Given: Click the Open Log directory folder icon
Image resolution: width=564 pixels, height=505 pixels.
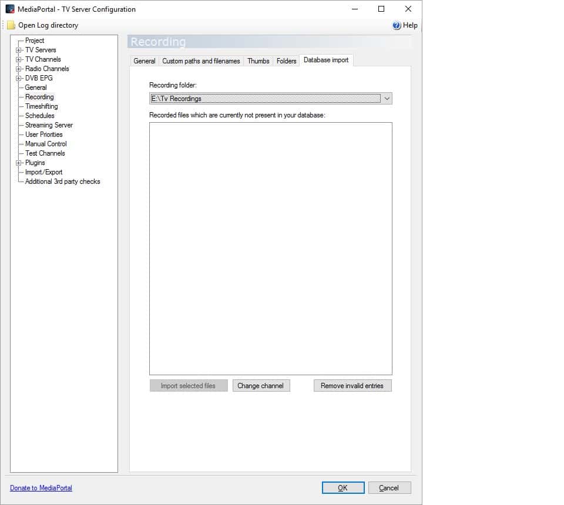Looking at the screenshot, I should tap(11, 25).
